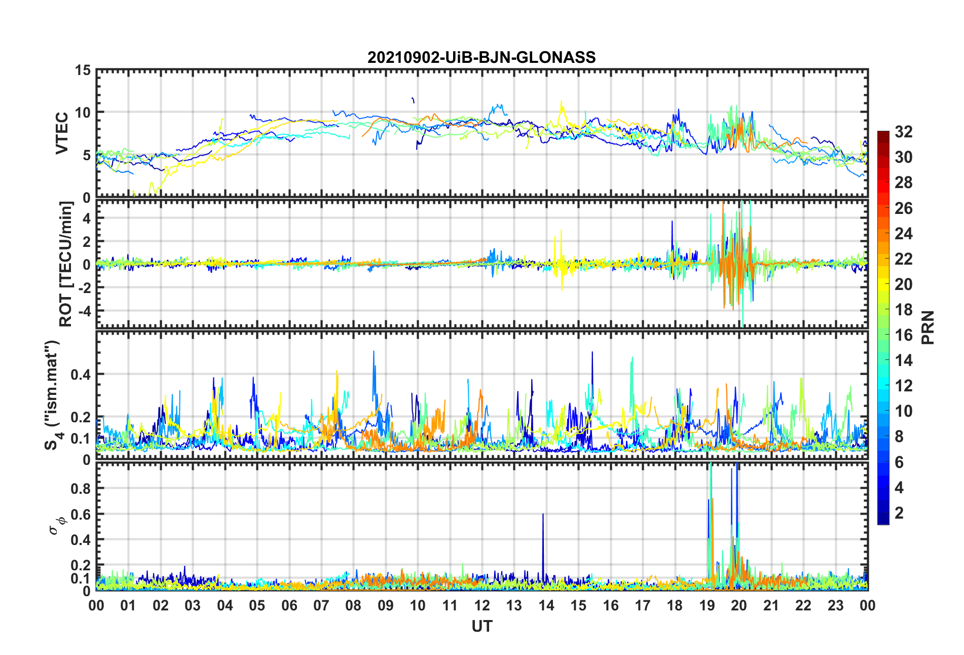Select colorbar tick label 14
Image resolution: width=964 pixels, height=655 pixels.
904,360
